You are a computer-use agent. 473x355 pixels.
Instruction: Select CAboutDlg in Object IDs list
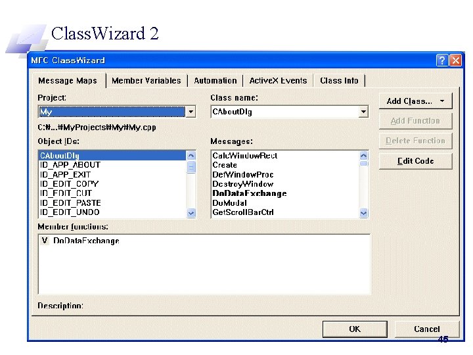(112, 155)
